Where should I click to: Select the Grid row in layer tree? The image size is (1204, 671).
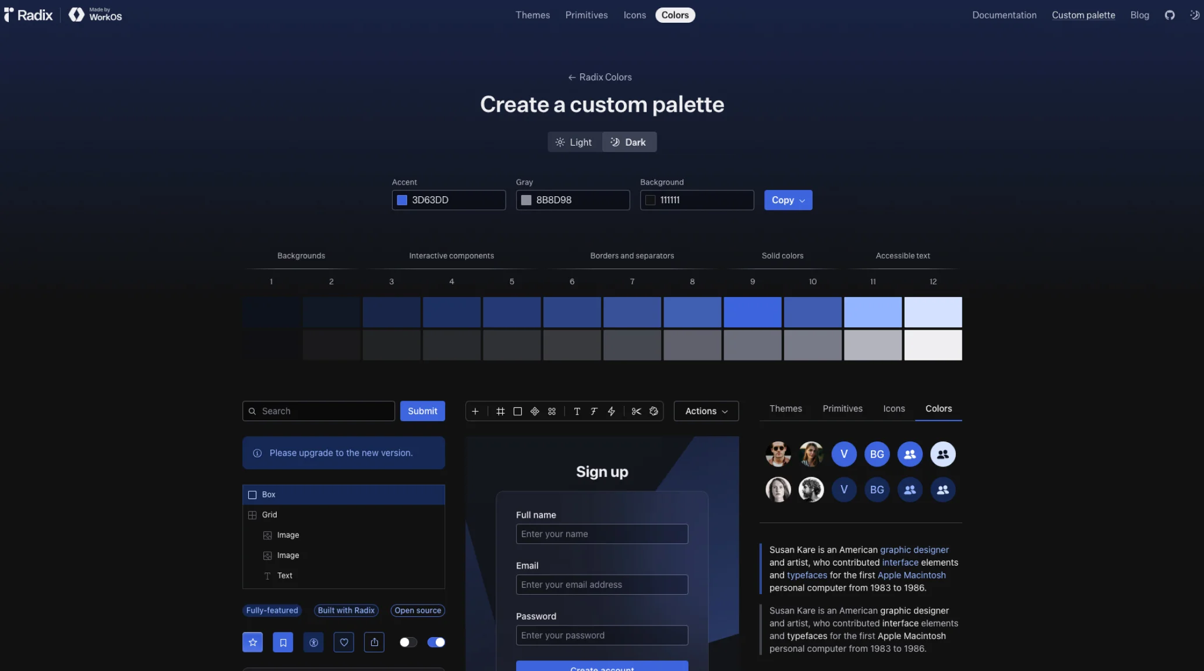coord(344,515)
